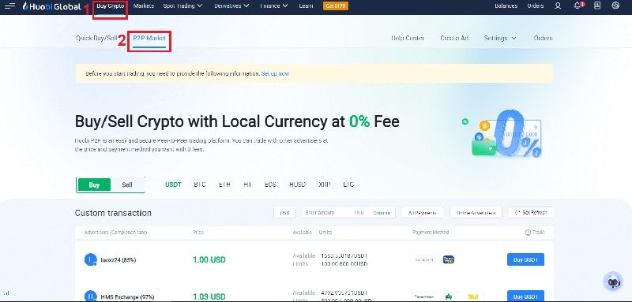The width and height of the screenshot is (632, 302).
Task: Click the Create Ad link
Action: coord(454,38)
